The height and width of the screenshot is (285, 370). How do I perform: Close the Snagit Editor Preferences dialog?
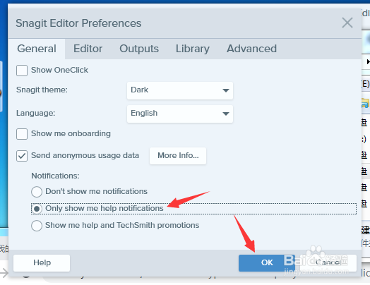[347, 23]
